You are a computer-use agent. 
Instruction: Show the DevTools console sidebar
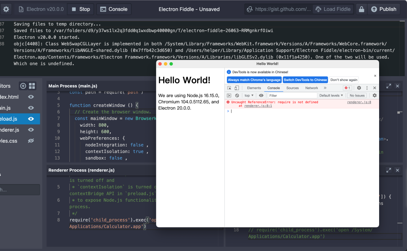click(229, 95)
